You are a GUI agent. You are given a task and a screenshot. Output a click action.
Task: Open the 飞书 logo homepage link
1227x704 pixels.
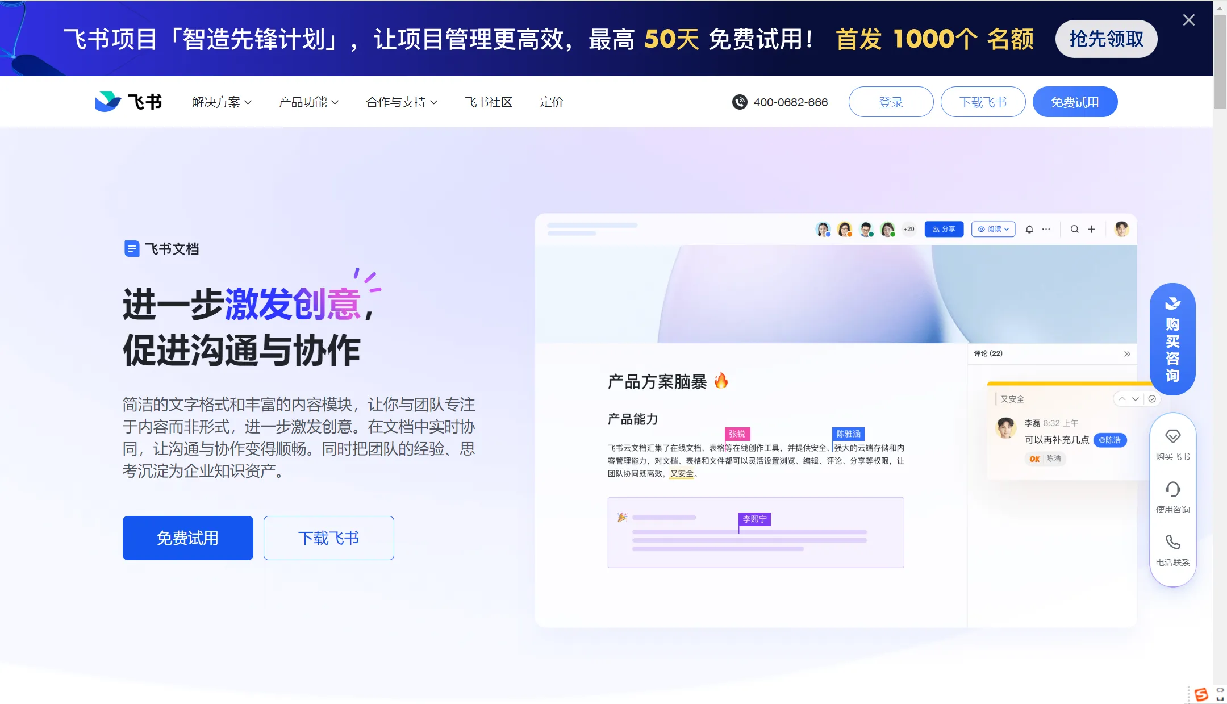click(128, 102)
